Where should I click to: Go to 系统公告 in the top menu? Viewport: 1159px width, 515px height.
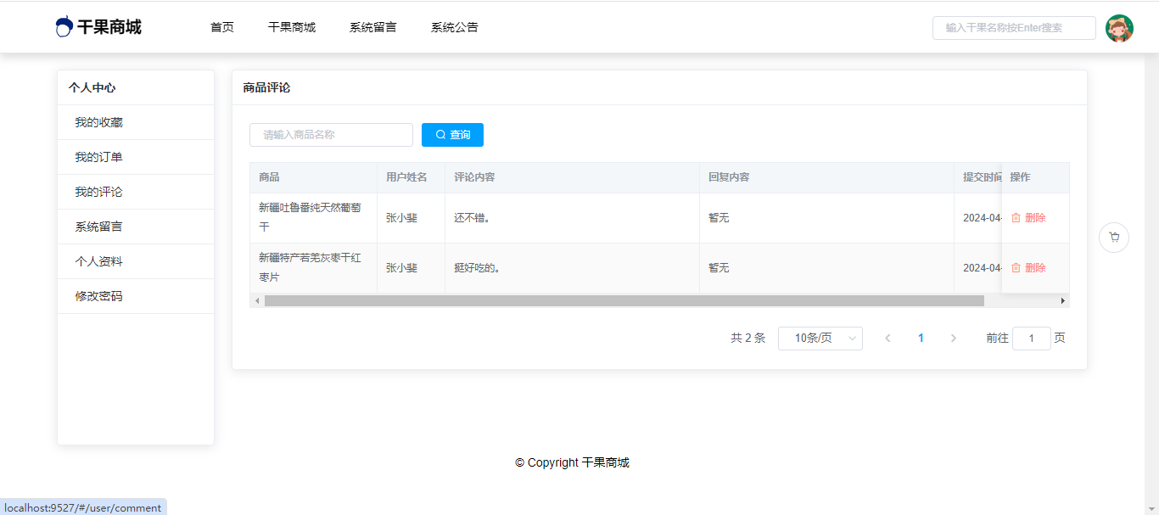tap(454, 27)
